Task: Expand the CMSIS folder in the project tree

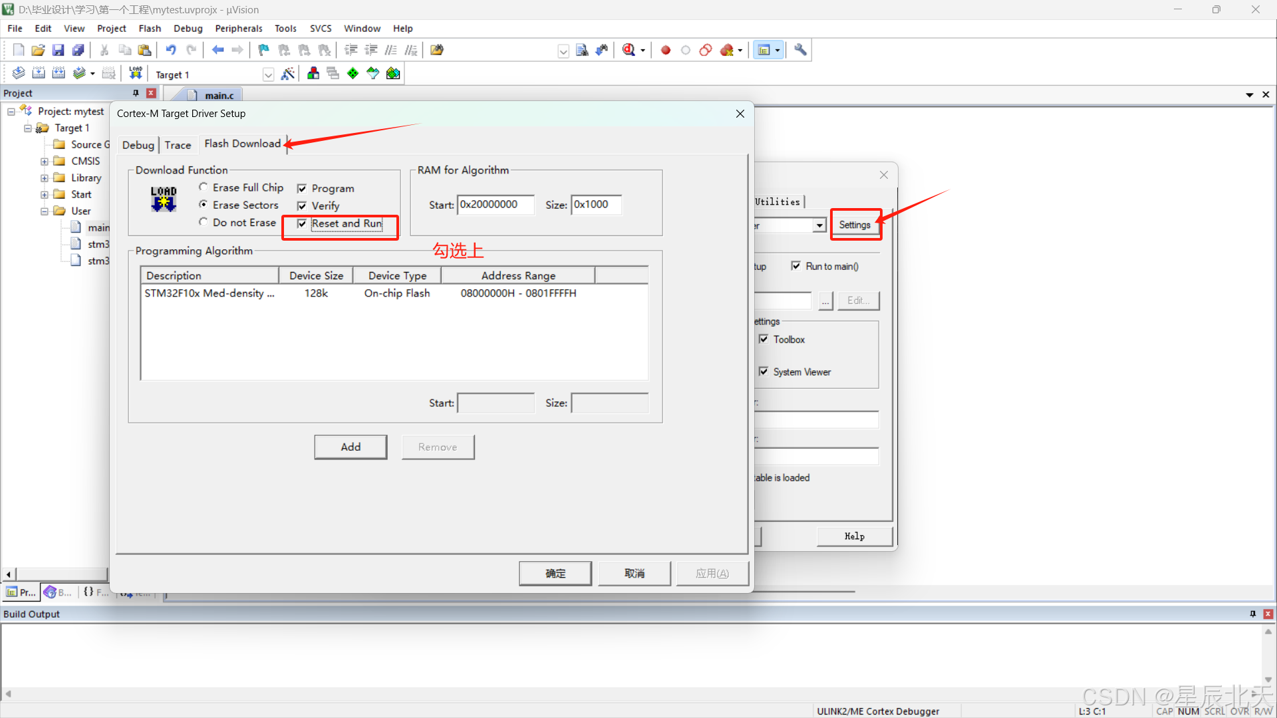Action: (x=45, y=162)
